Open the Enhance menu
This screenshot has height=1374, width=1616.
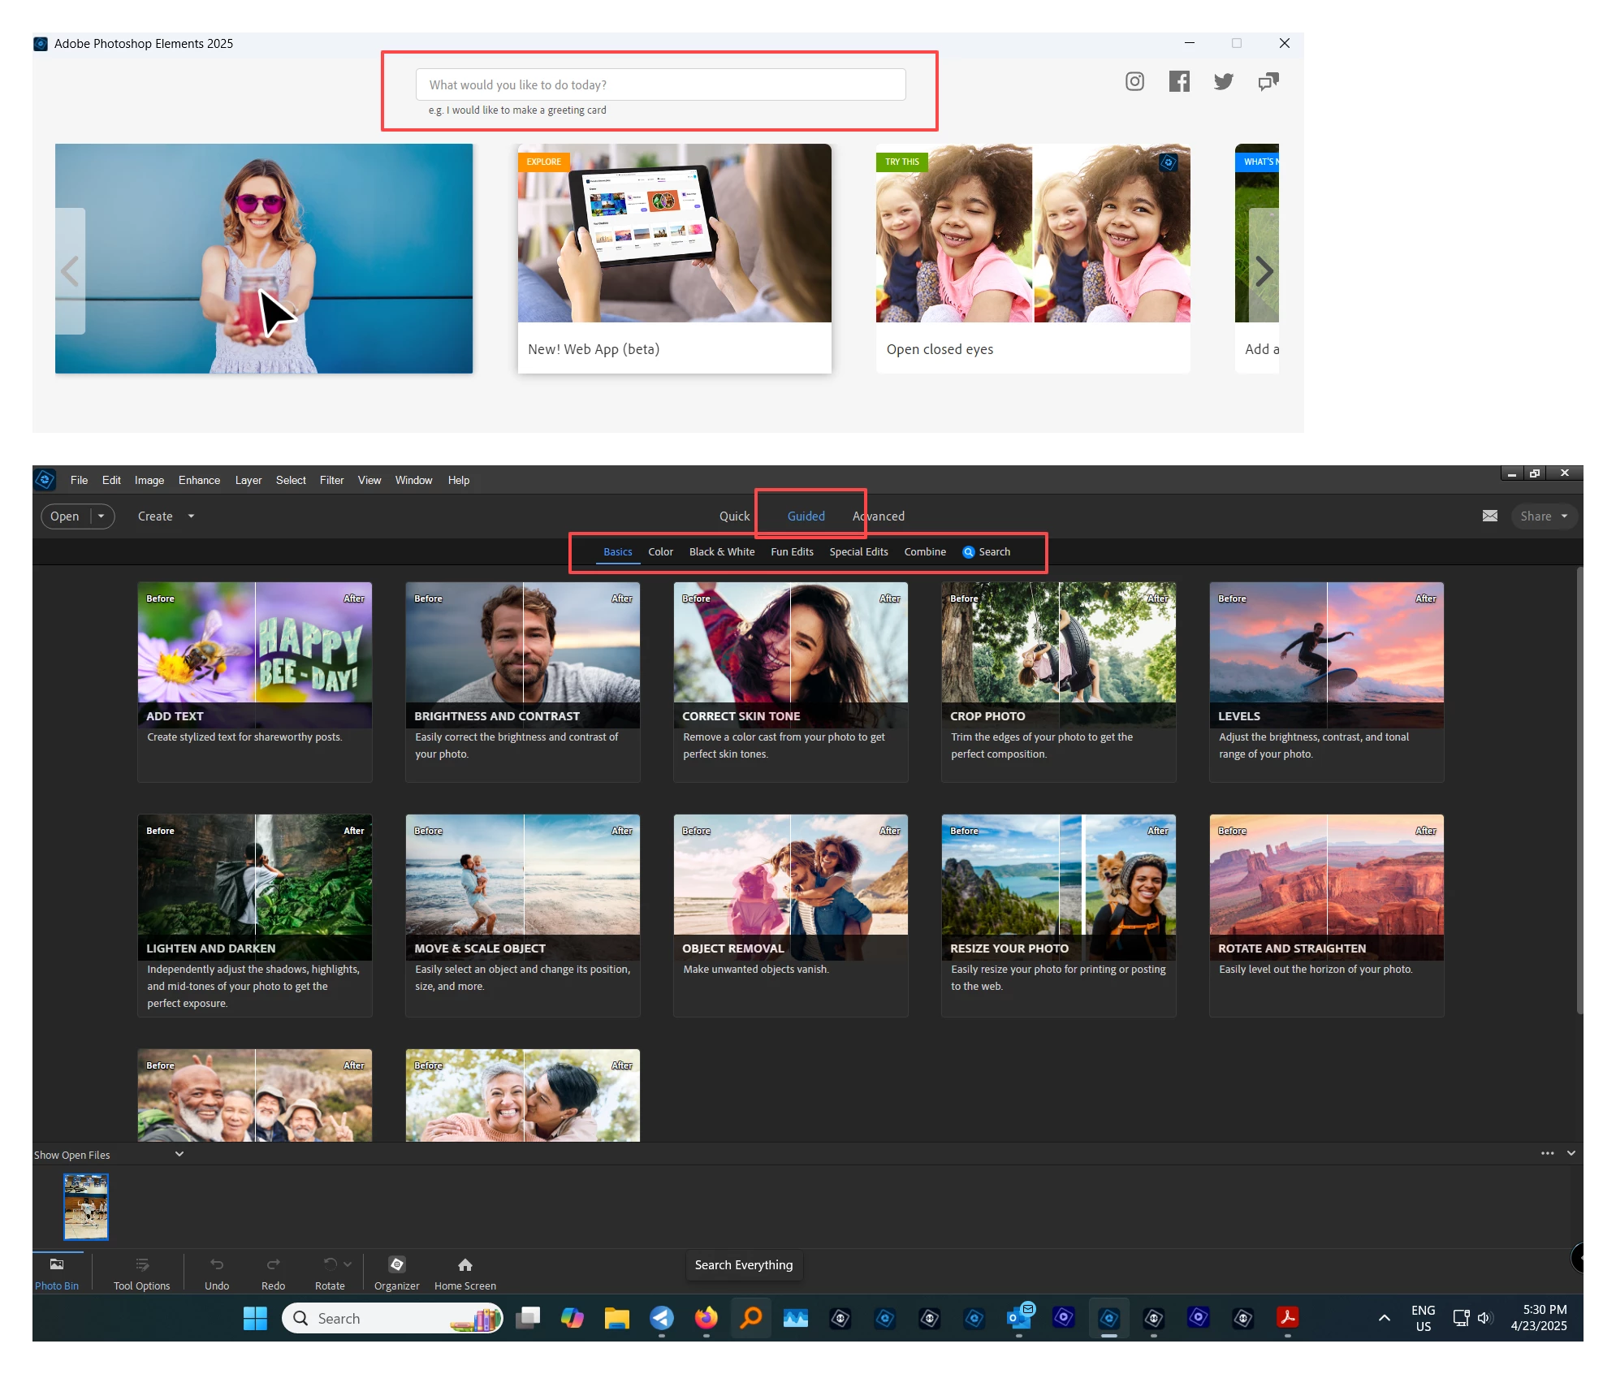199,480
